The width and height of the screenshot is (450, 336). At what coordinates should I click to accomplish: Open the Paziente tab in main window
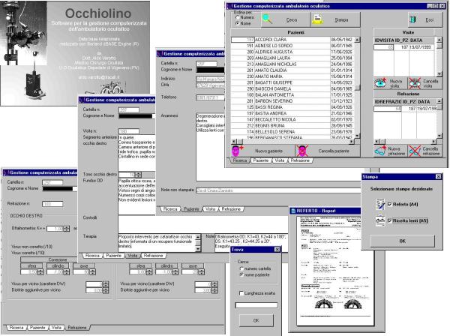click(260, 160)
